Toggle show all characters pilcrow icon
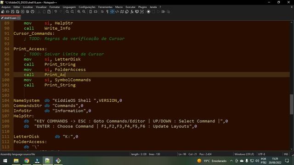This screenshot has width=294, height=165. click(107, 11)
